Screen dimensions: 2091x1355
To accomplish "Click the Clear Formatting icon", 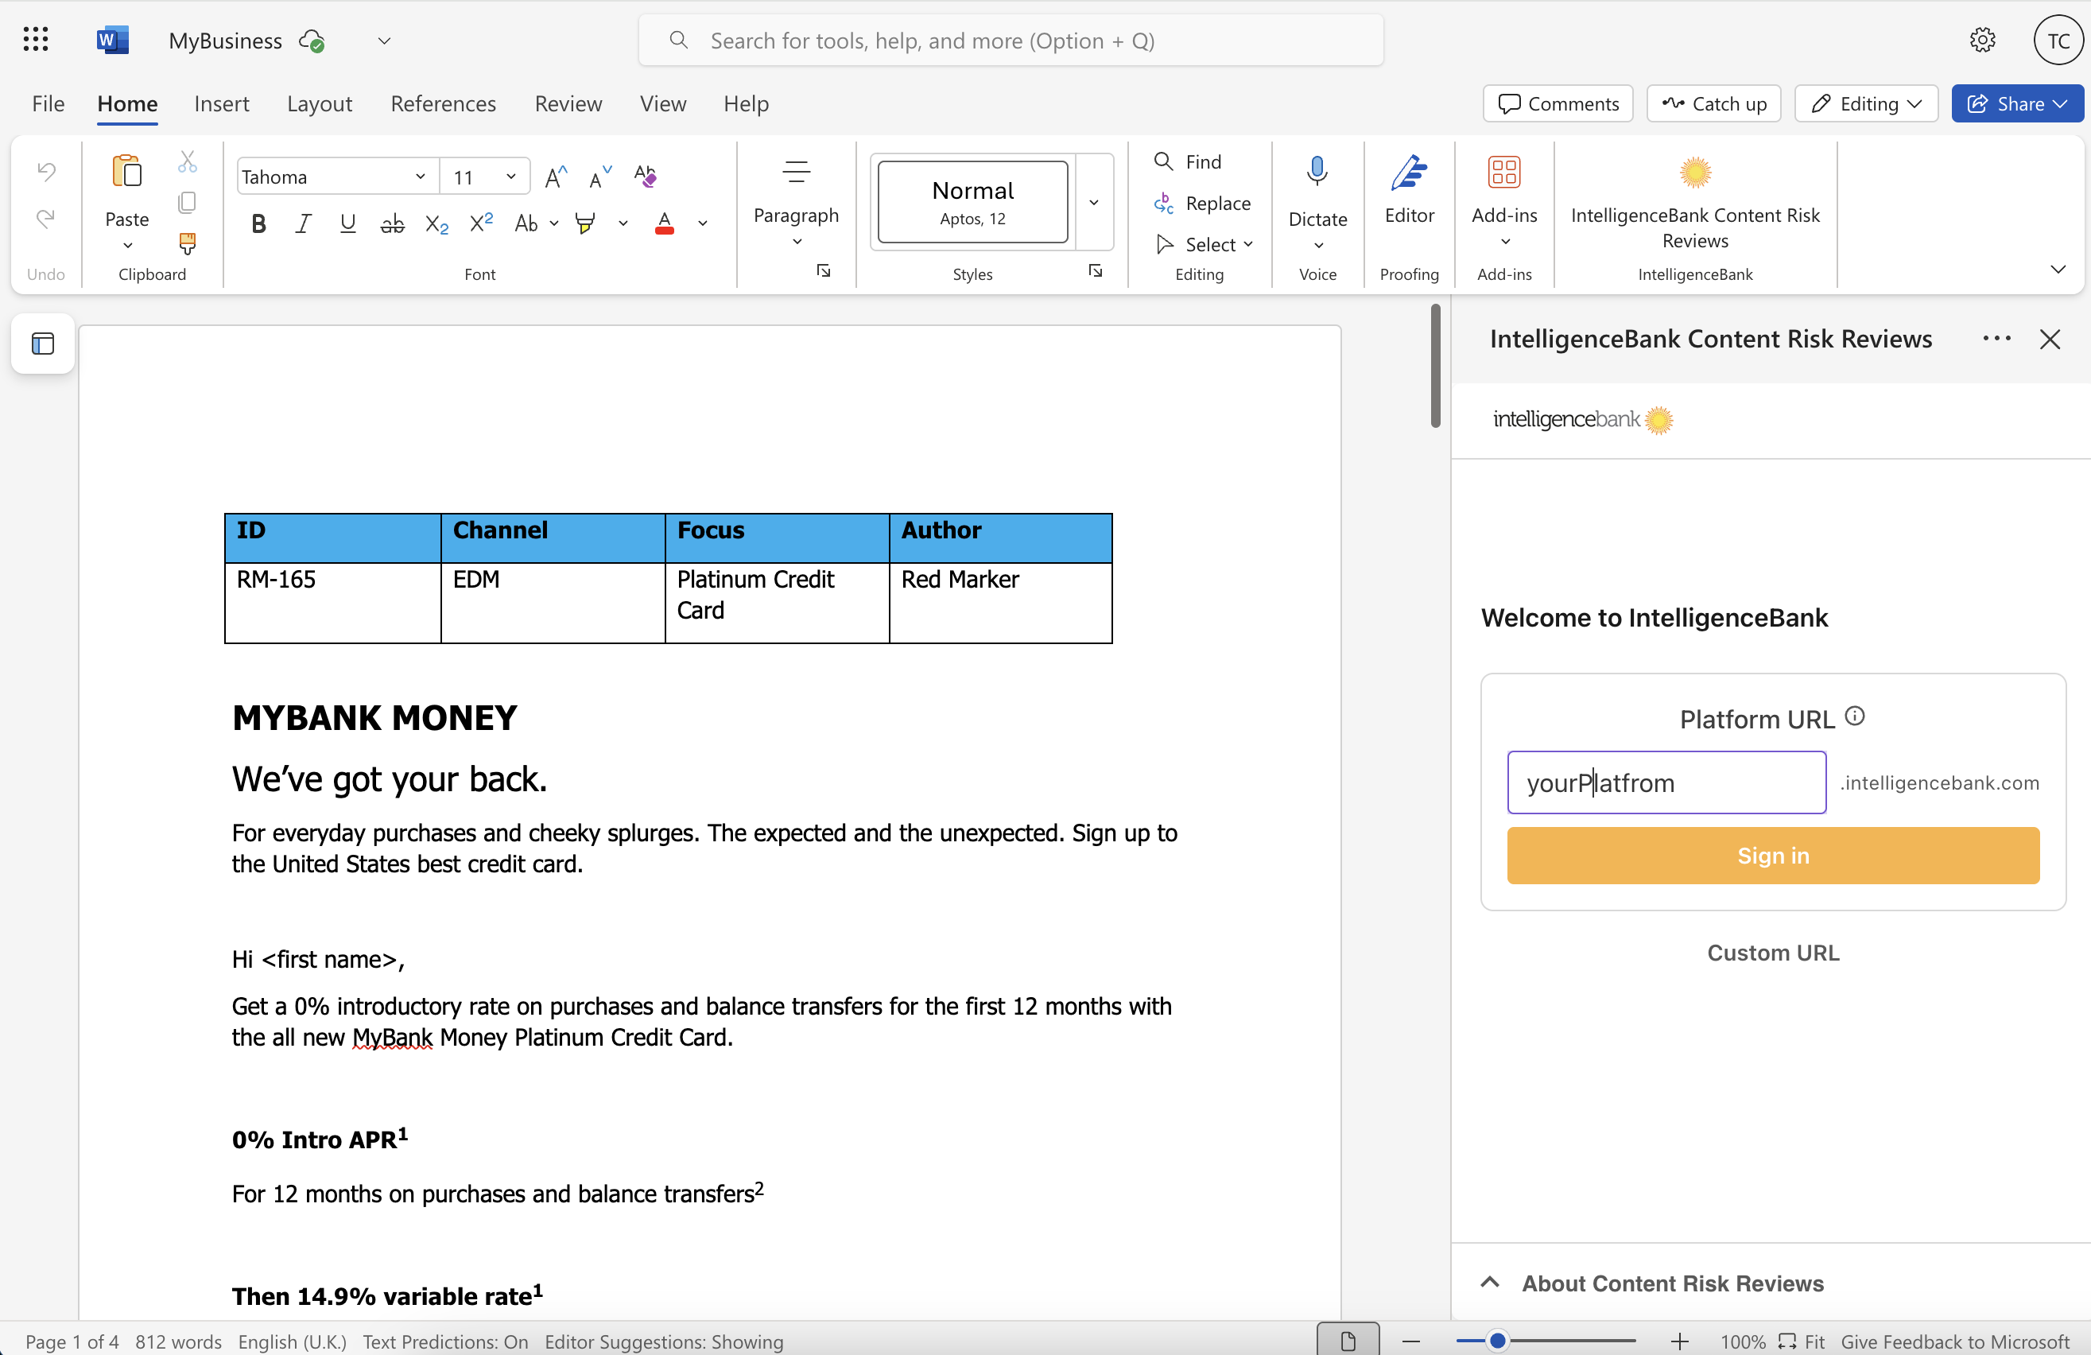I will pyautogui.click(x=645, y=176).
